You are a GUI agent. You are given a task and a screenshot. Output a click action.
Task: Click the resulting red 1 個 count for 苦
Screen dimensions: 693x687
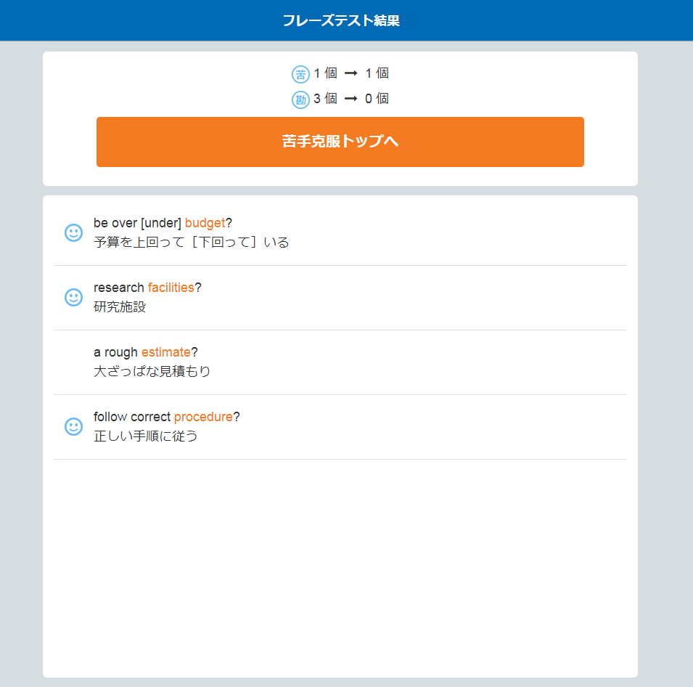pos(377,73)
